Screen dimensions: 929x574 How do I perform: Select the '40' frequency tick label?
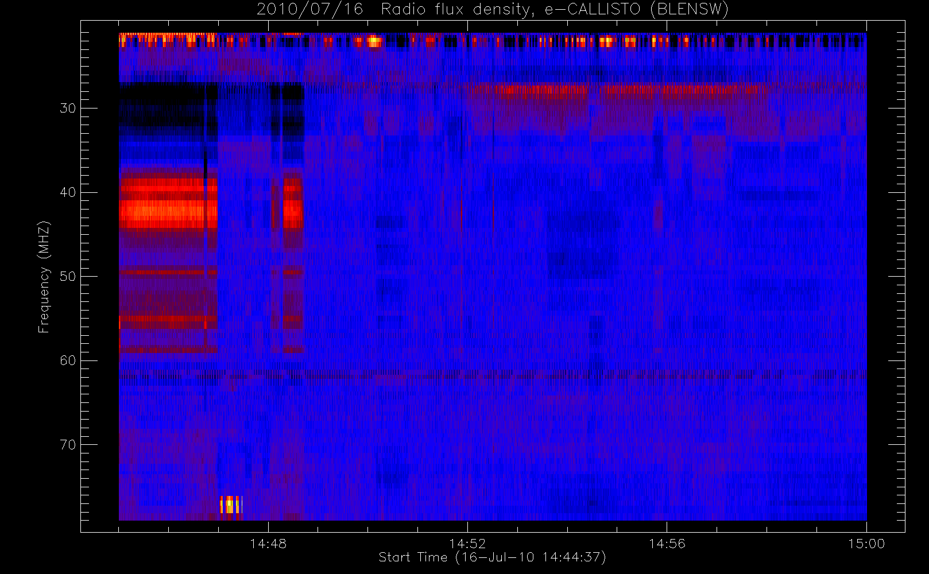tap(68, 192)
